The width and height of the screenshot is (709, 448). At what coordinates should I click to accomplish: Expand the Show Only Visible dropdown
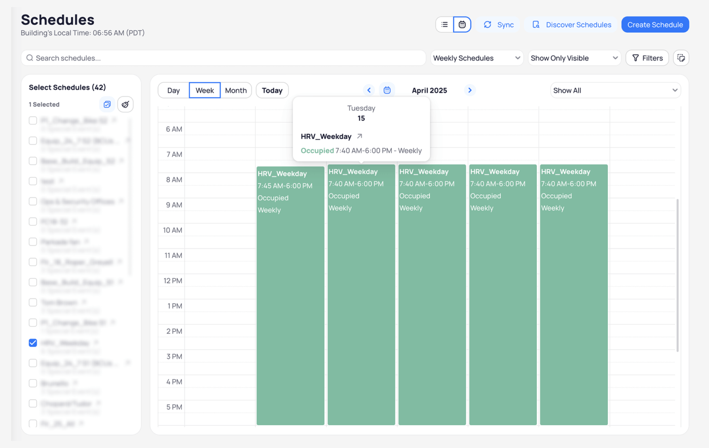[x=574, y=58]
